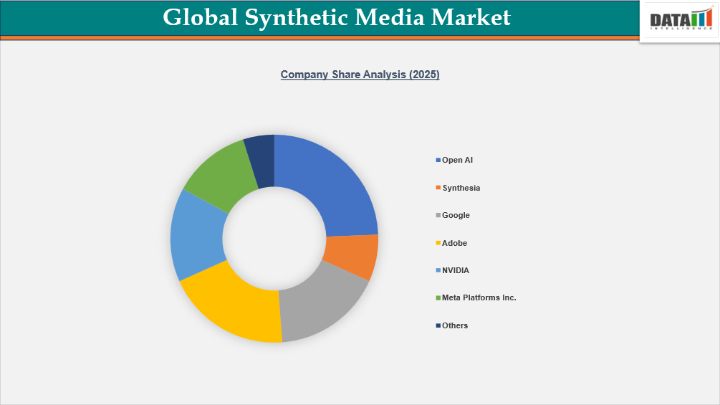The image size is (720, 405).
Task: Click the NVIDIA legend color swatch
Action: 438,270
